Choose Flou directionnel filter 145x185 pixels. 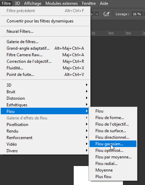coord(113,137)
